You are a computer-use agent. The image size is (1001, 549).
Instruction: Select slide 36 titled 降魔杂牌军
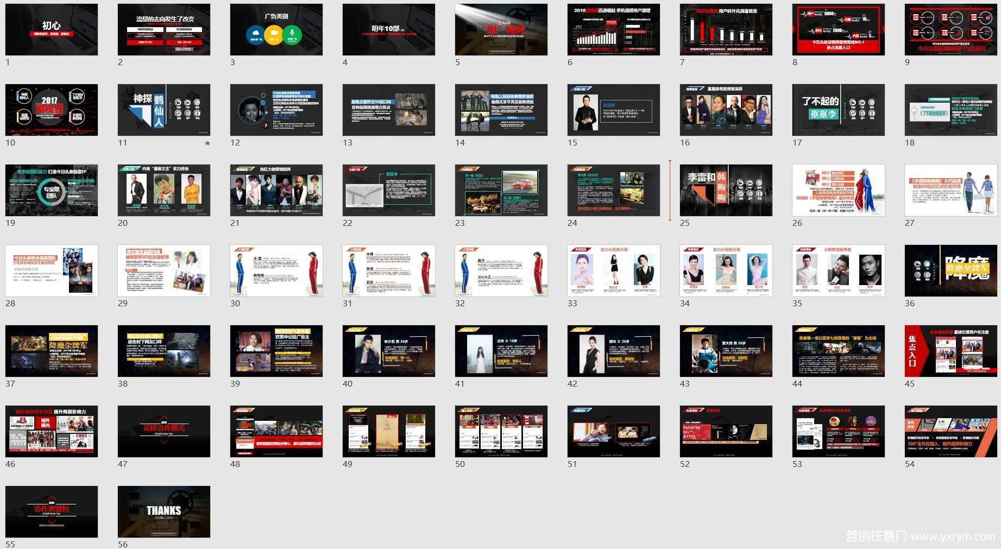pos(951,270)
